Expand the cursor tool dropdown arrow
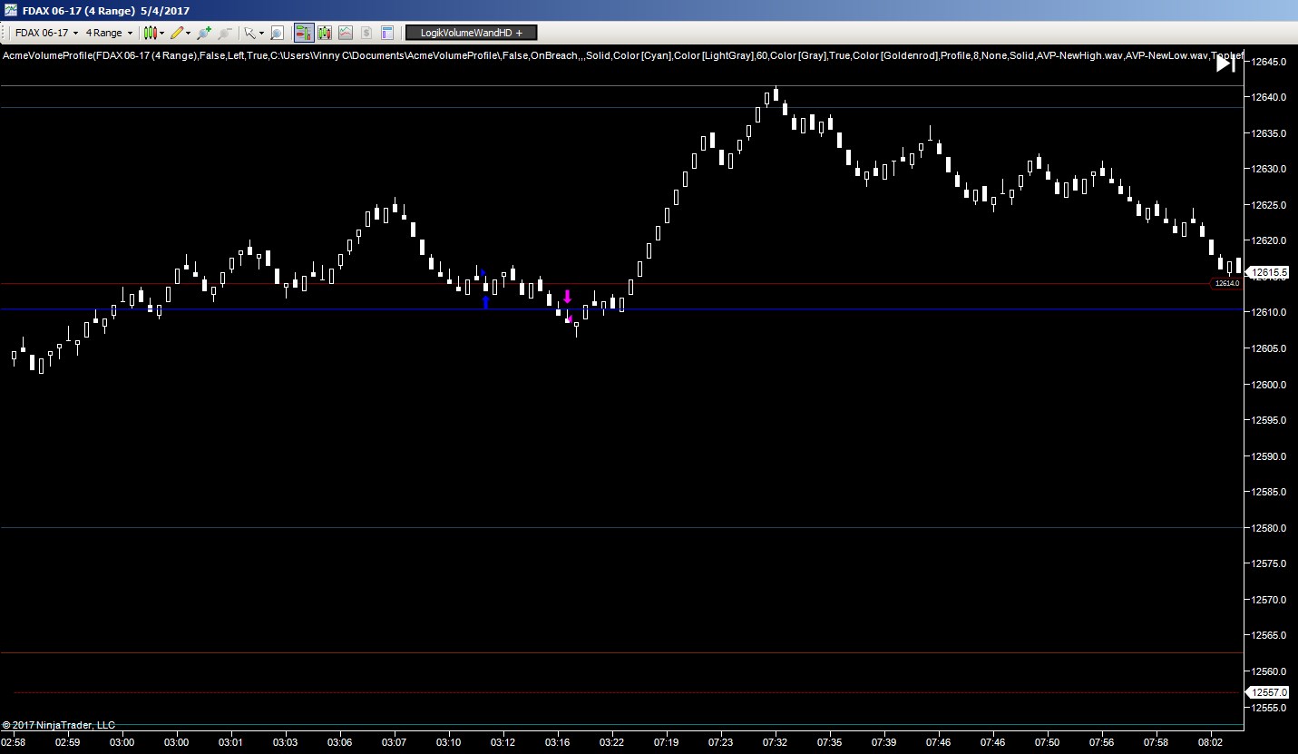The width and height of the screenshot is (1298, 754). coord(262,33)
